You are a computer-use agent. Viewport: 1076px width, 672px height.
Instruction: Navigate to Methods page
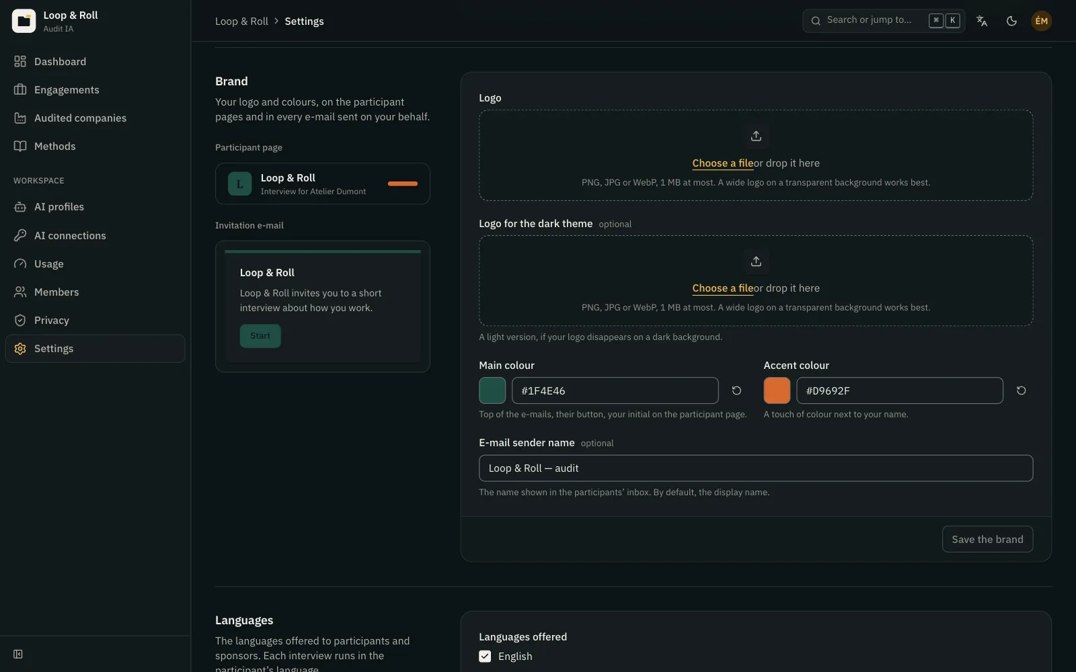point(95,146)
